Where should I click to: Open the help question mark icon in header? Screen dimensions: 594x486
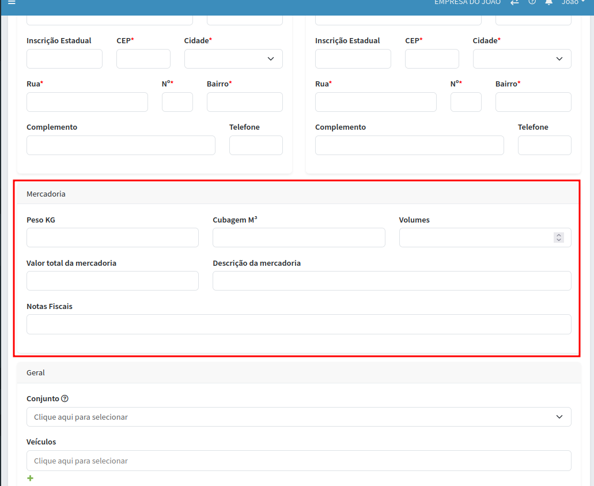tap(532, 2)
